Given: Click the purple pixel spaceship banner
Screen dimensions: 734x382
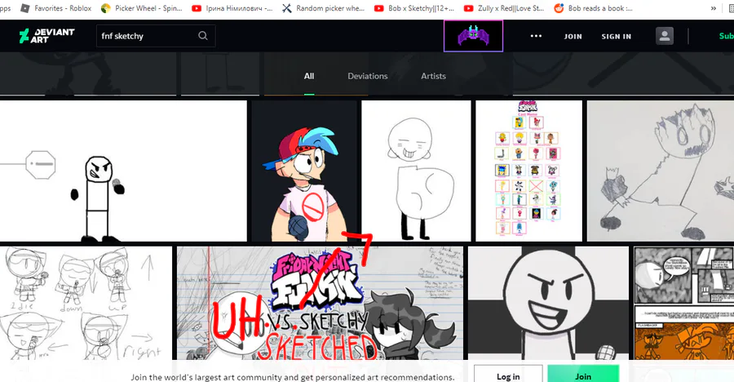Looking at the screenshot, I should click(473, 36).
